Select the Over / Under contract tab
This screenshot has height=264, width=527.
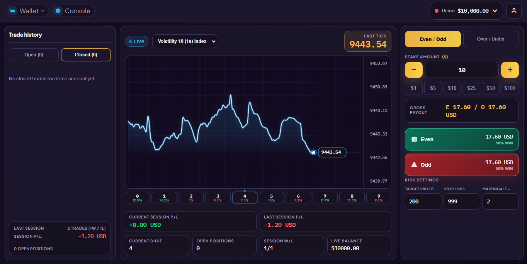(x=491, y=39)
